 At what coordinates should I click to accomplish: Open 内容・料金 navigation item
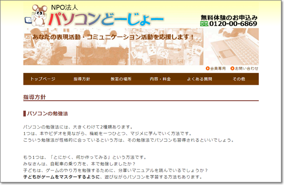click(x=160, y=79)
